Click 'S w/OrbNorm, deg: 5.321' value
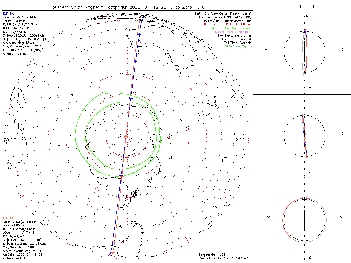351x263 pixels. (x=22, y=251)
